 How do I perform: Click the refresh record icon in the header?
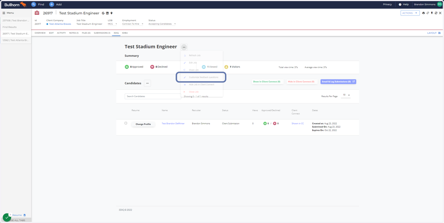436,13
